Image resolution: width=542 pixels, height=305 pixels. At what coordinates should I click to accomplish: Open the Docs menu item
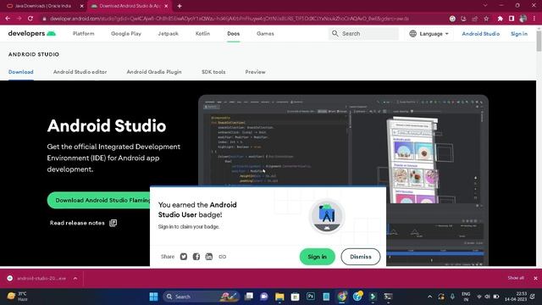point(234,34)
